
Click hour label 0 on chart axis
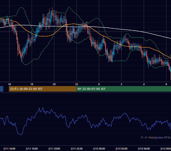tap(99, 84)
